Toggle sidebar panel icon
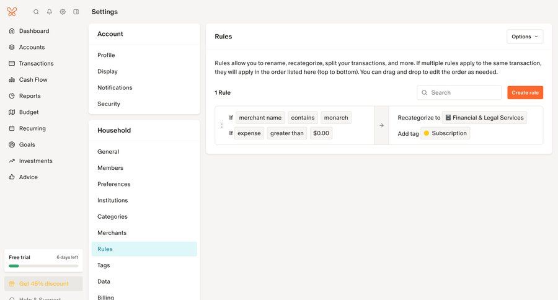This screenshot has width=558, height=300. pos(76,12)
